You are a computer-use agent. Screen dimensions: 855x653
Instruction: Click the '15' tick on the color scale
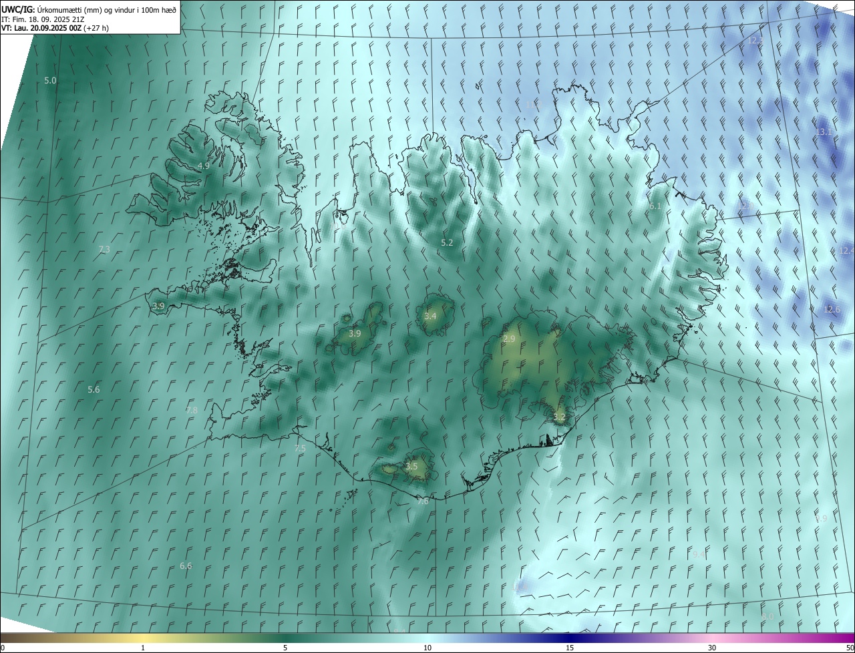tap(570, 648)
